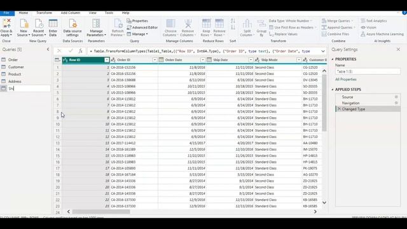Select the Product query
Viewport: 407px width, 229px height.
[25, 74]
